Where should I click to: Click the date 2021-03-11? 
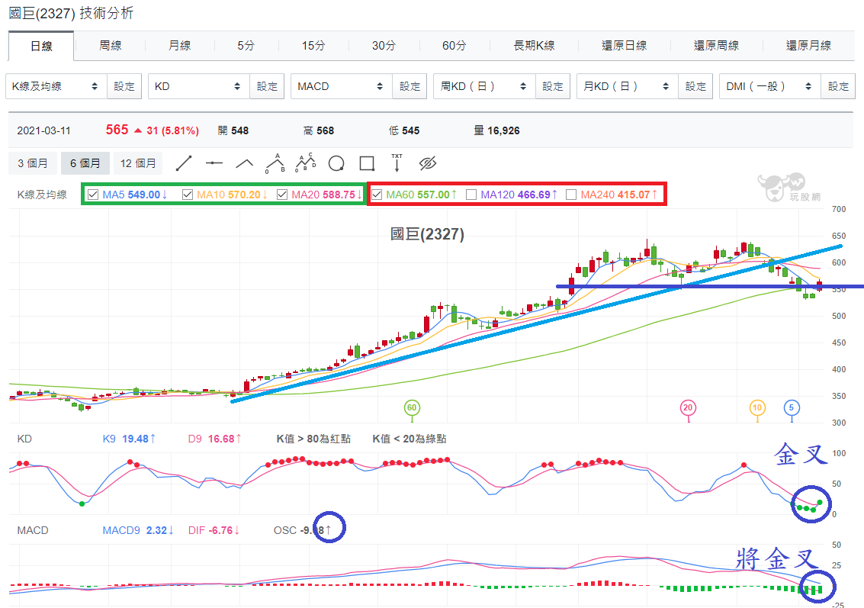click(44, 130)
